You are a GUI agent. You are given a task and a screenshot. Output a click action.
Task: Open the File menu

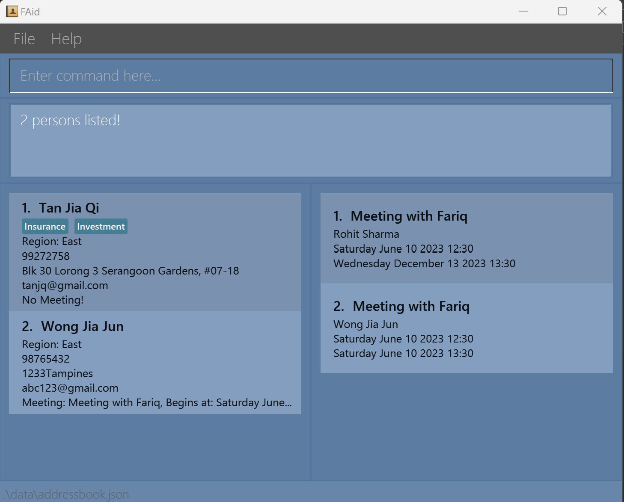pyautogui.click(x=24, y=39)
